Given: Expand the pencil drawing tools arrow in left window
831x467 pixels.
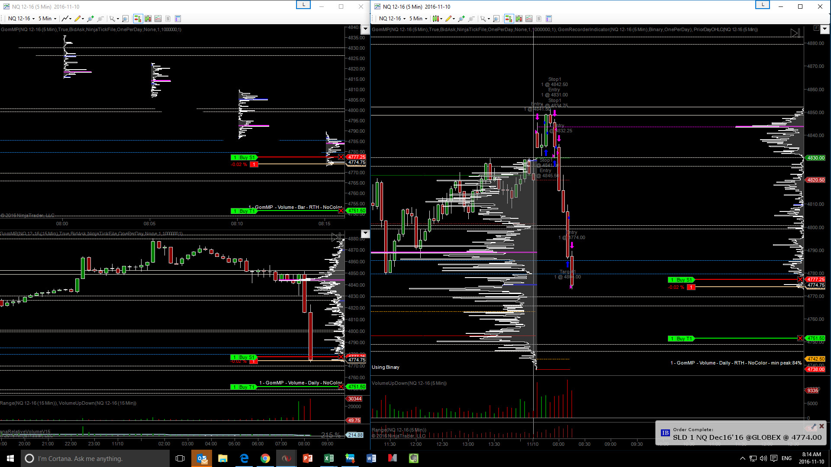Looking at the screenshot, I should click(x=83, y=19).
